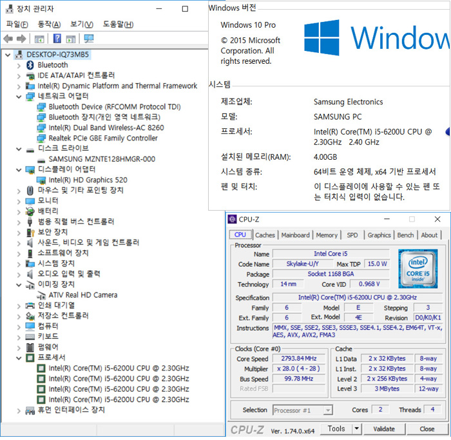
Task: Click the Intel Dual Band Wireless-AC 8260 adapter icon
Action: pyautogui.click(x=41, y=128)
